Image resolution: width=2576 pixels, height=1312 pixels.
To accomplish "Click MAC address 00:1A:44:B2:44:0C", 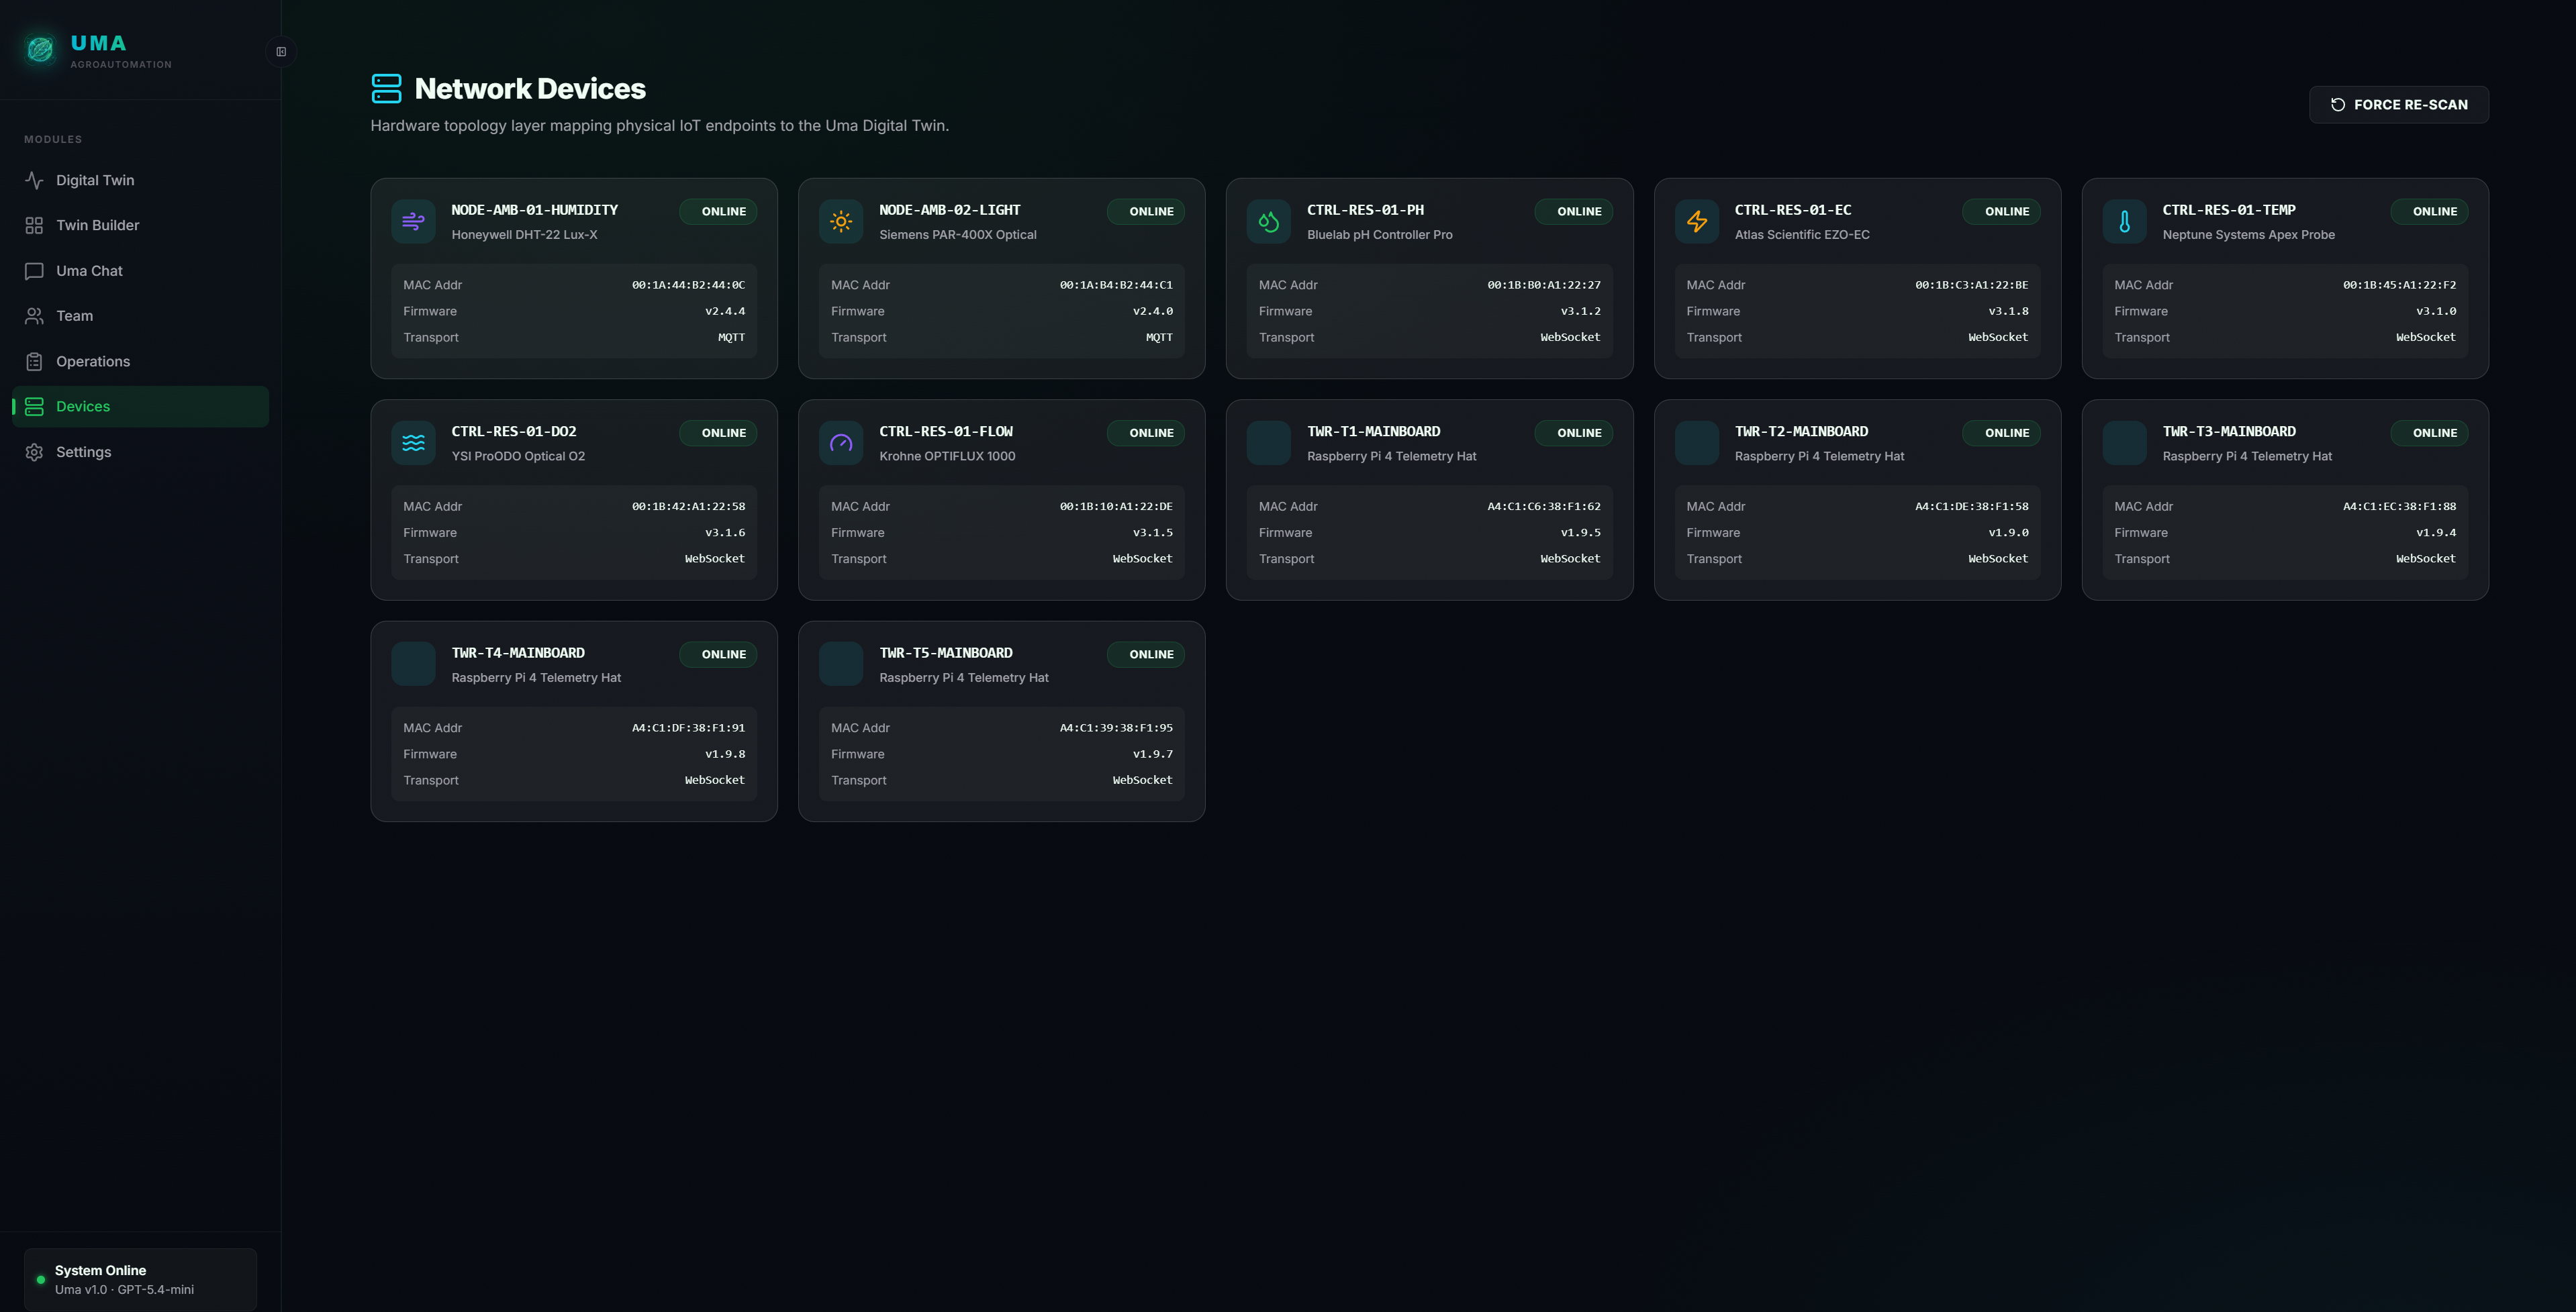I will click(x=688, y=285).
